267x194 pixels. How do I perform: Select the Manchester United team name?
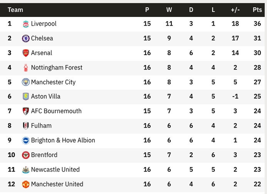(57, 184)
